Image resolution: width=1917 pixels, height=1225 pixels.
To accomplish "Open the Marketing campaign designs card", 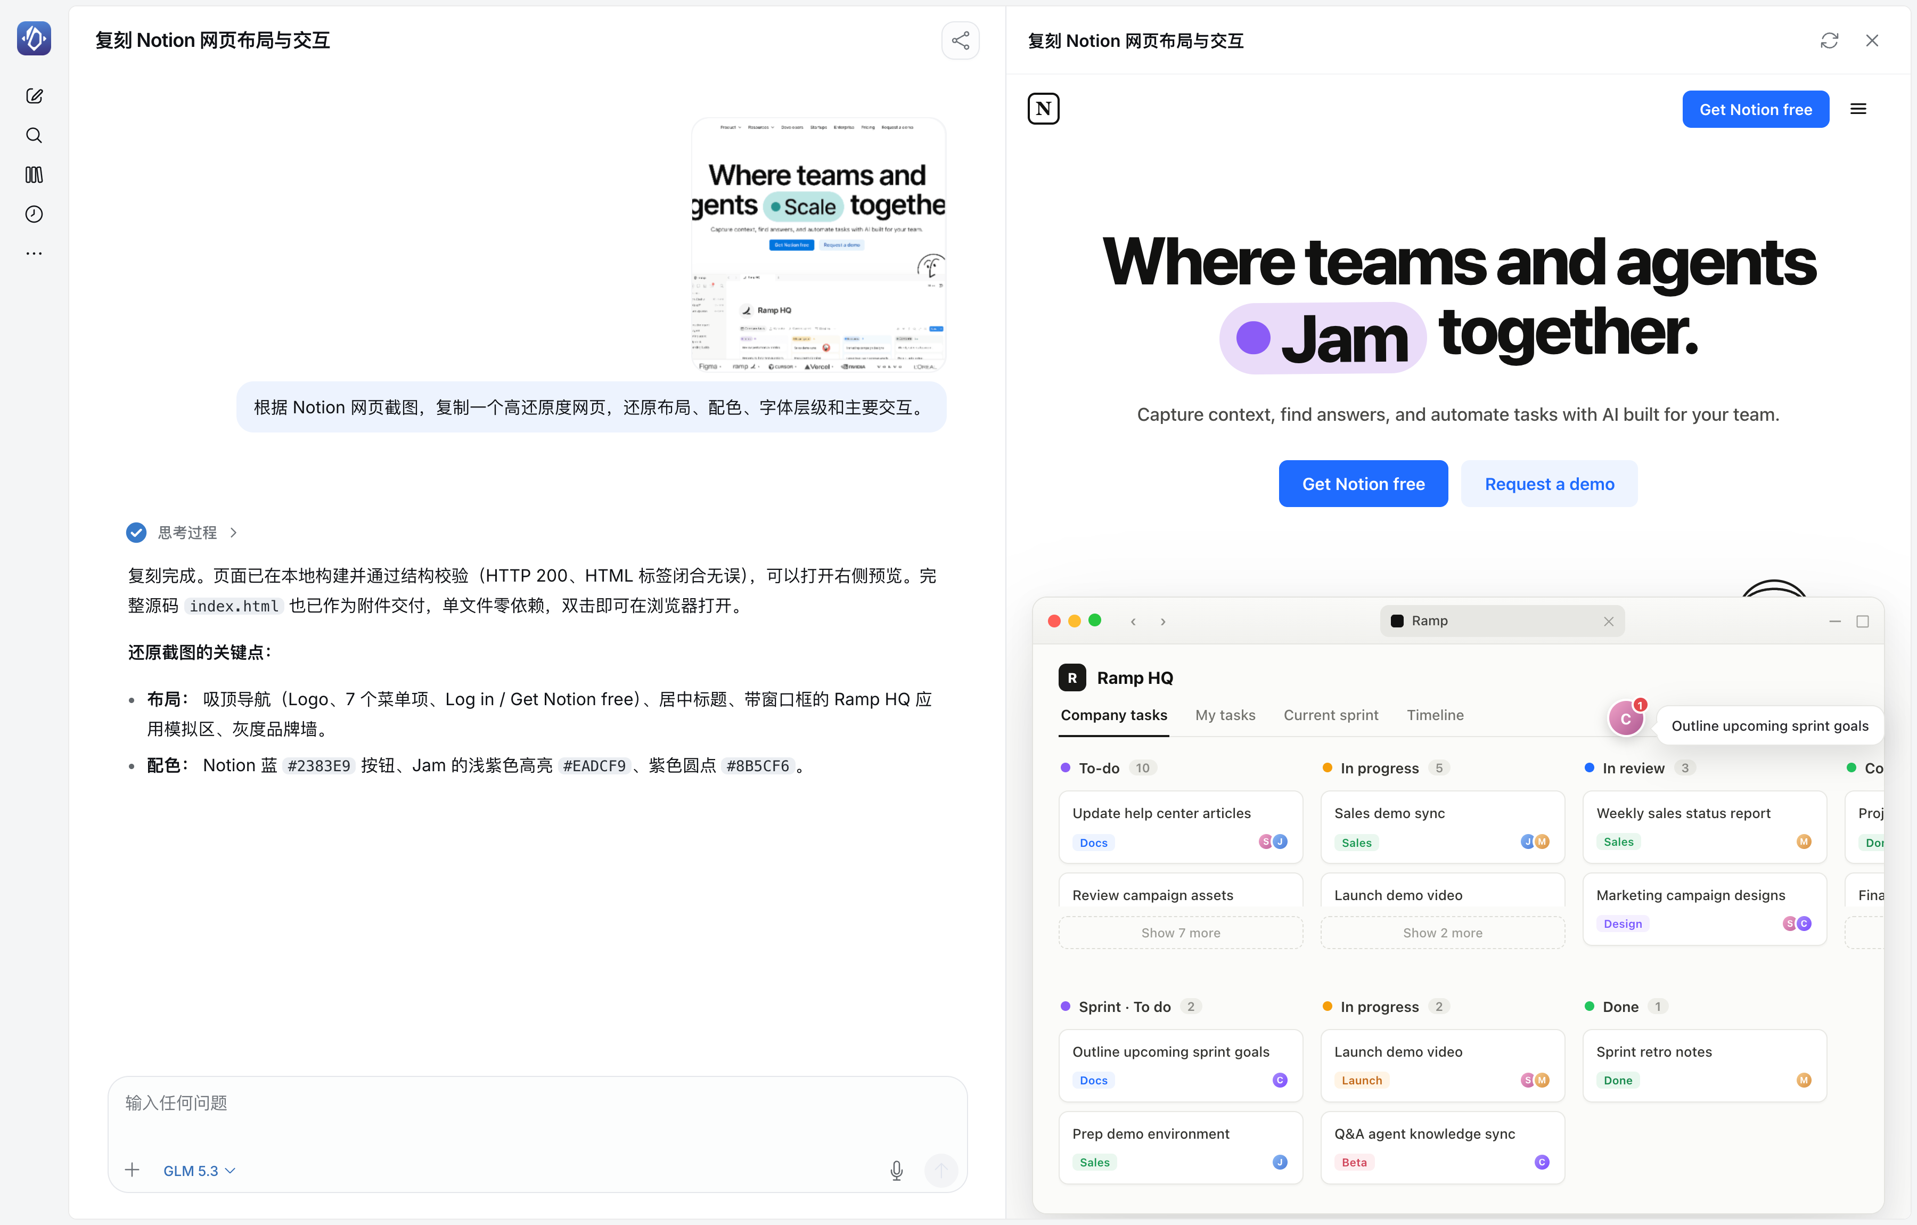I will pyautogui.click(x=1705, y=909).
